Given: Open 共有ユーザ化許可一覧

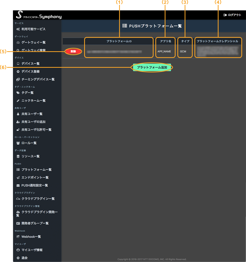Looking at the screenshot, I should pos(37,130).
